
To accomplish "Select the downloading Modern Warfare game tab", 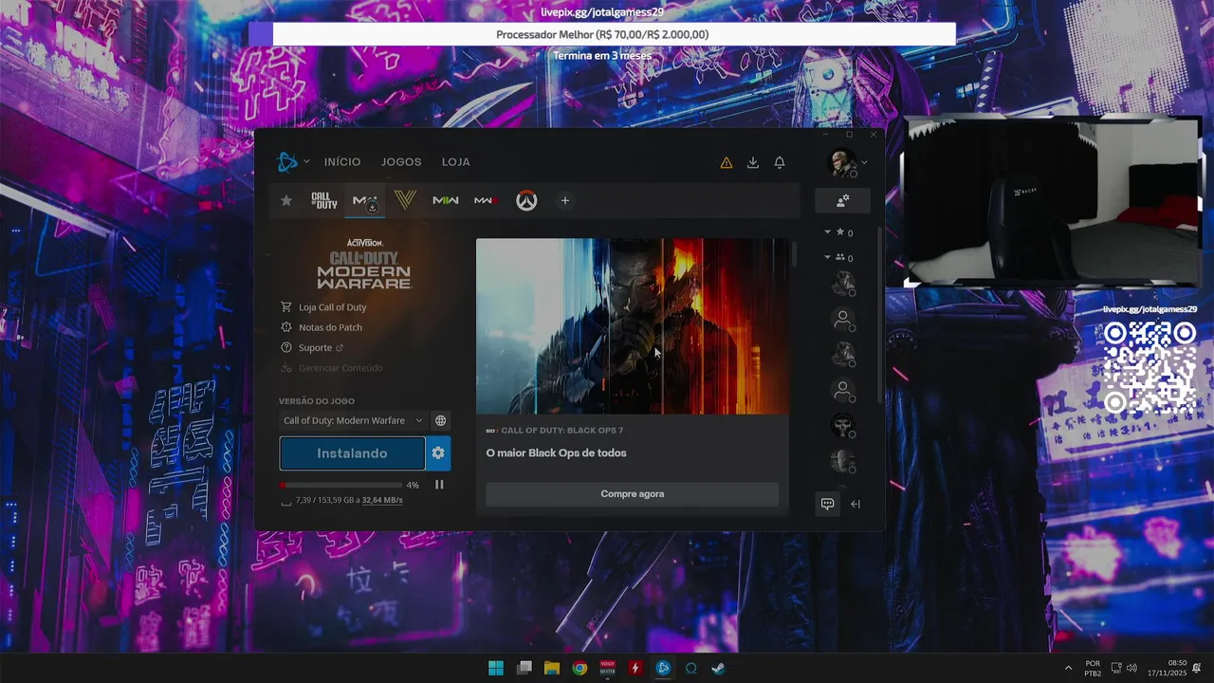I will point(365,201).
